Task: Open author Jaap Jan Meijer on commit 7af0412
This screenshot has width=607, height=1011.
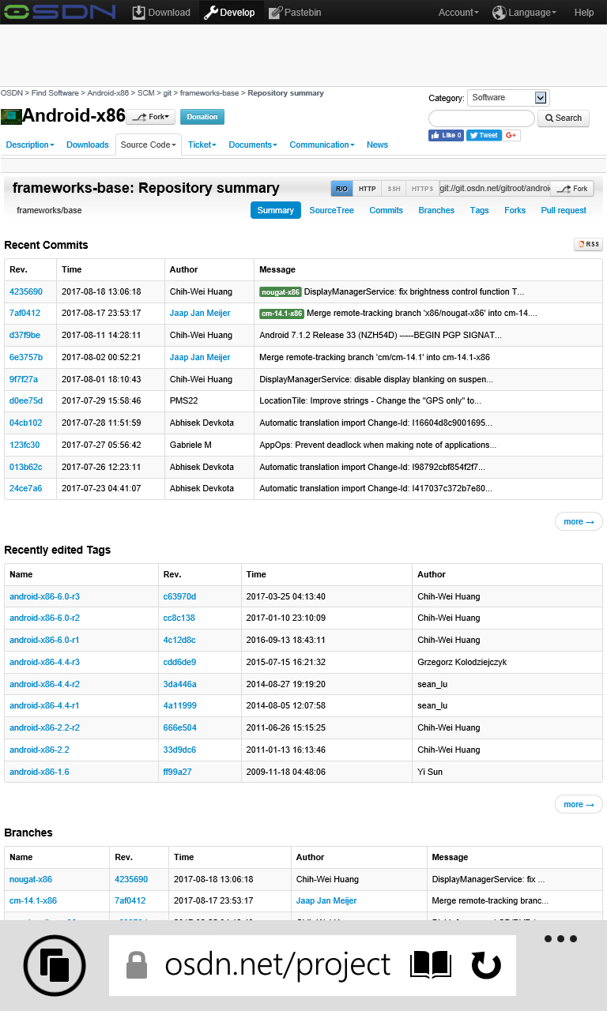Action: [x=200, y=314]
